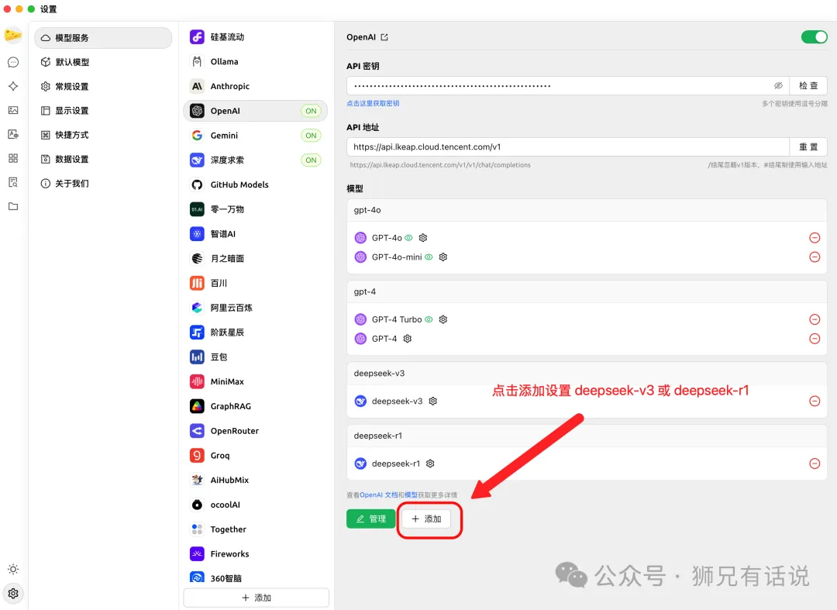Remove the deepseek-v3 model
837x610 pixels.
point(815,401)
